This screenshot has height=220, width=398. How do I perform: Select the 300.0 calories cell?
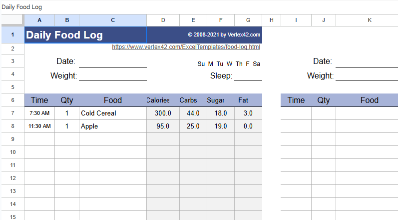pos(163,113)
